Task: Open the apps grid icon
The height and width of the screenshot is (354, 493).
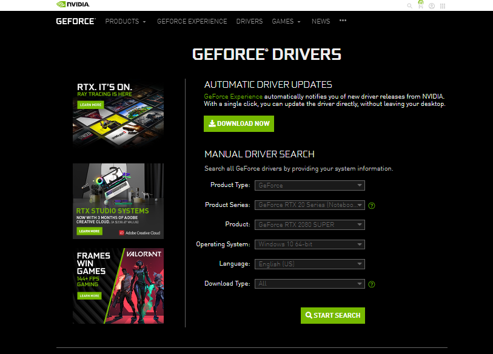Action: 443,6
